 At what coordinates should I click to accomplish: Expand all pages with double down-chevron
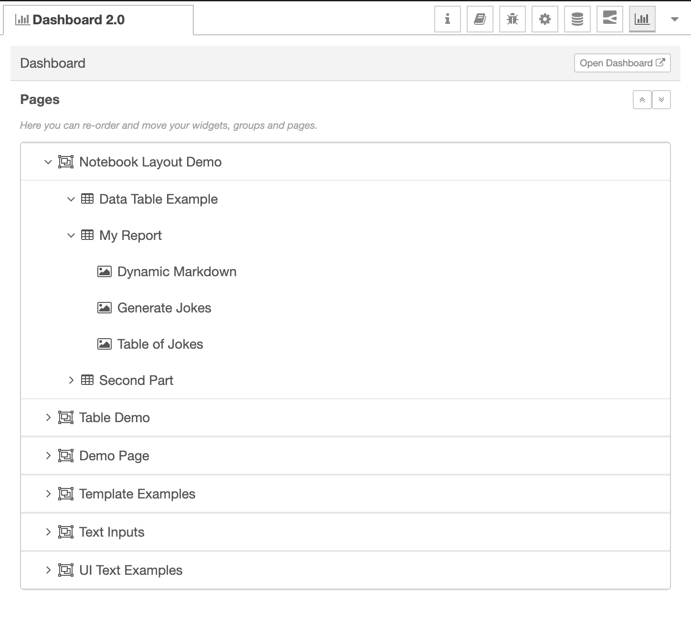[661, 100]
